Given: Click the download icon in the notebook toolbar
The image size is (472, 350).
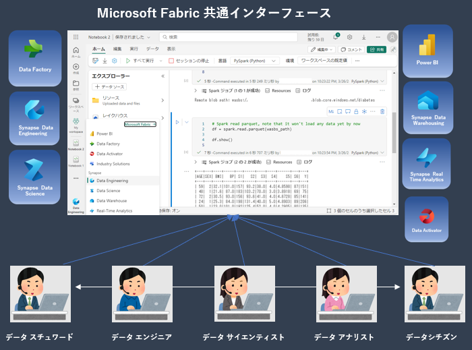Looking at the screenshot, I should (x=105, y=61).
